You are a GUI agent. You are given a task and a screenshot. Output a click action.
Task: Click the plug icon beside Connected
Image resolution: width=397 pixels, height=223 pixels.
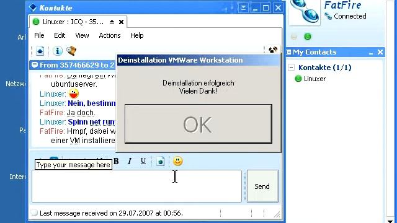tap(328, 16)
